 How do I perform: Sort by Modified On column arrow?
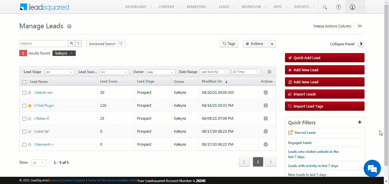(x=226, y=82)
